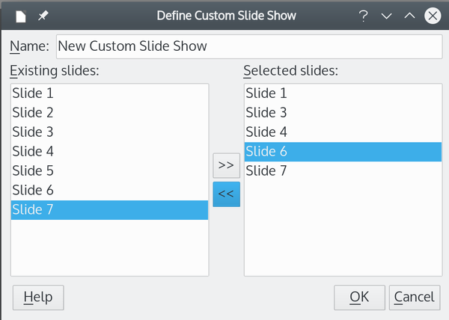Confirm with the OK button
This screenshot has width=449, height=320.
[x=359, y=298]
